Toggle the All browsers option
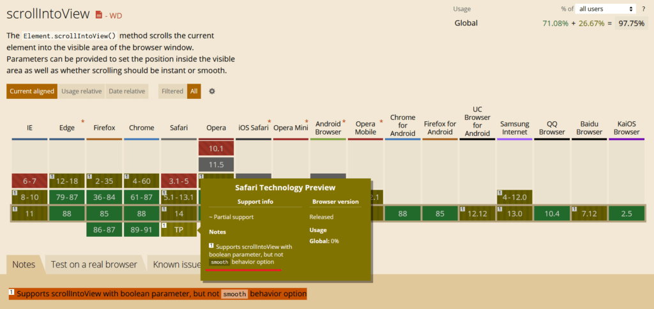The width and height of the screenshot is (654, 309). (194, 91)
